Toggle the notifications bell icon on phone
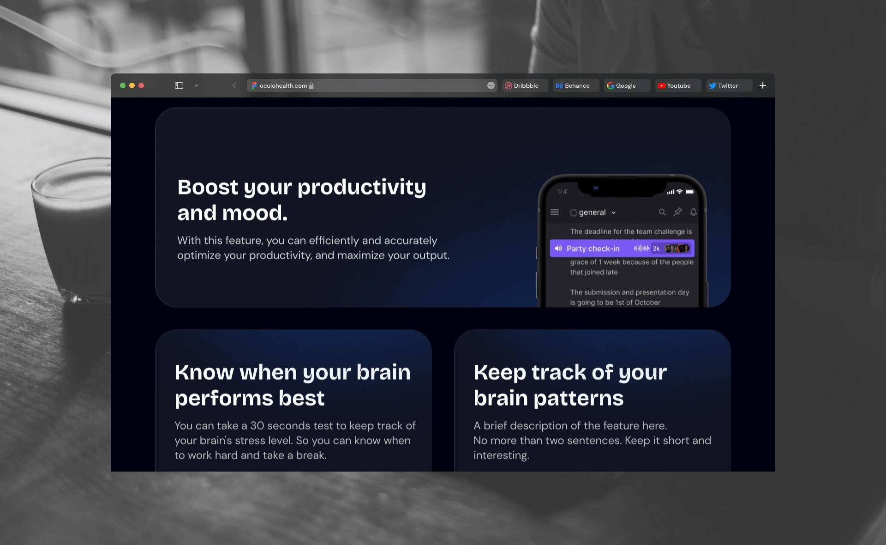The width and height of the screenshot is (886, 545). 694,212
